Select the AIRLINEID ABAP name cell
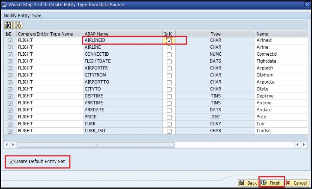Viewport: 312px width, 189px height. tap(123, 40)
